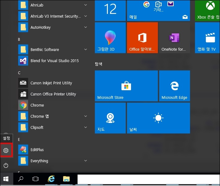220x186 pixels.
Task: Open the AhnLab folder entry
Action: 53,5
